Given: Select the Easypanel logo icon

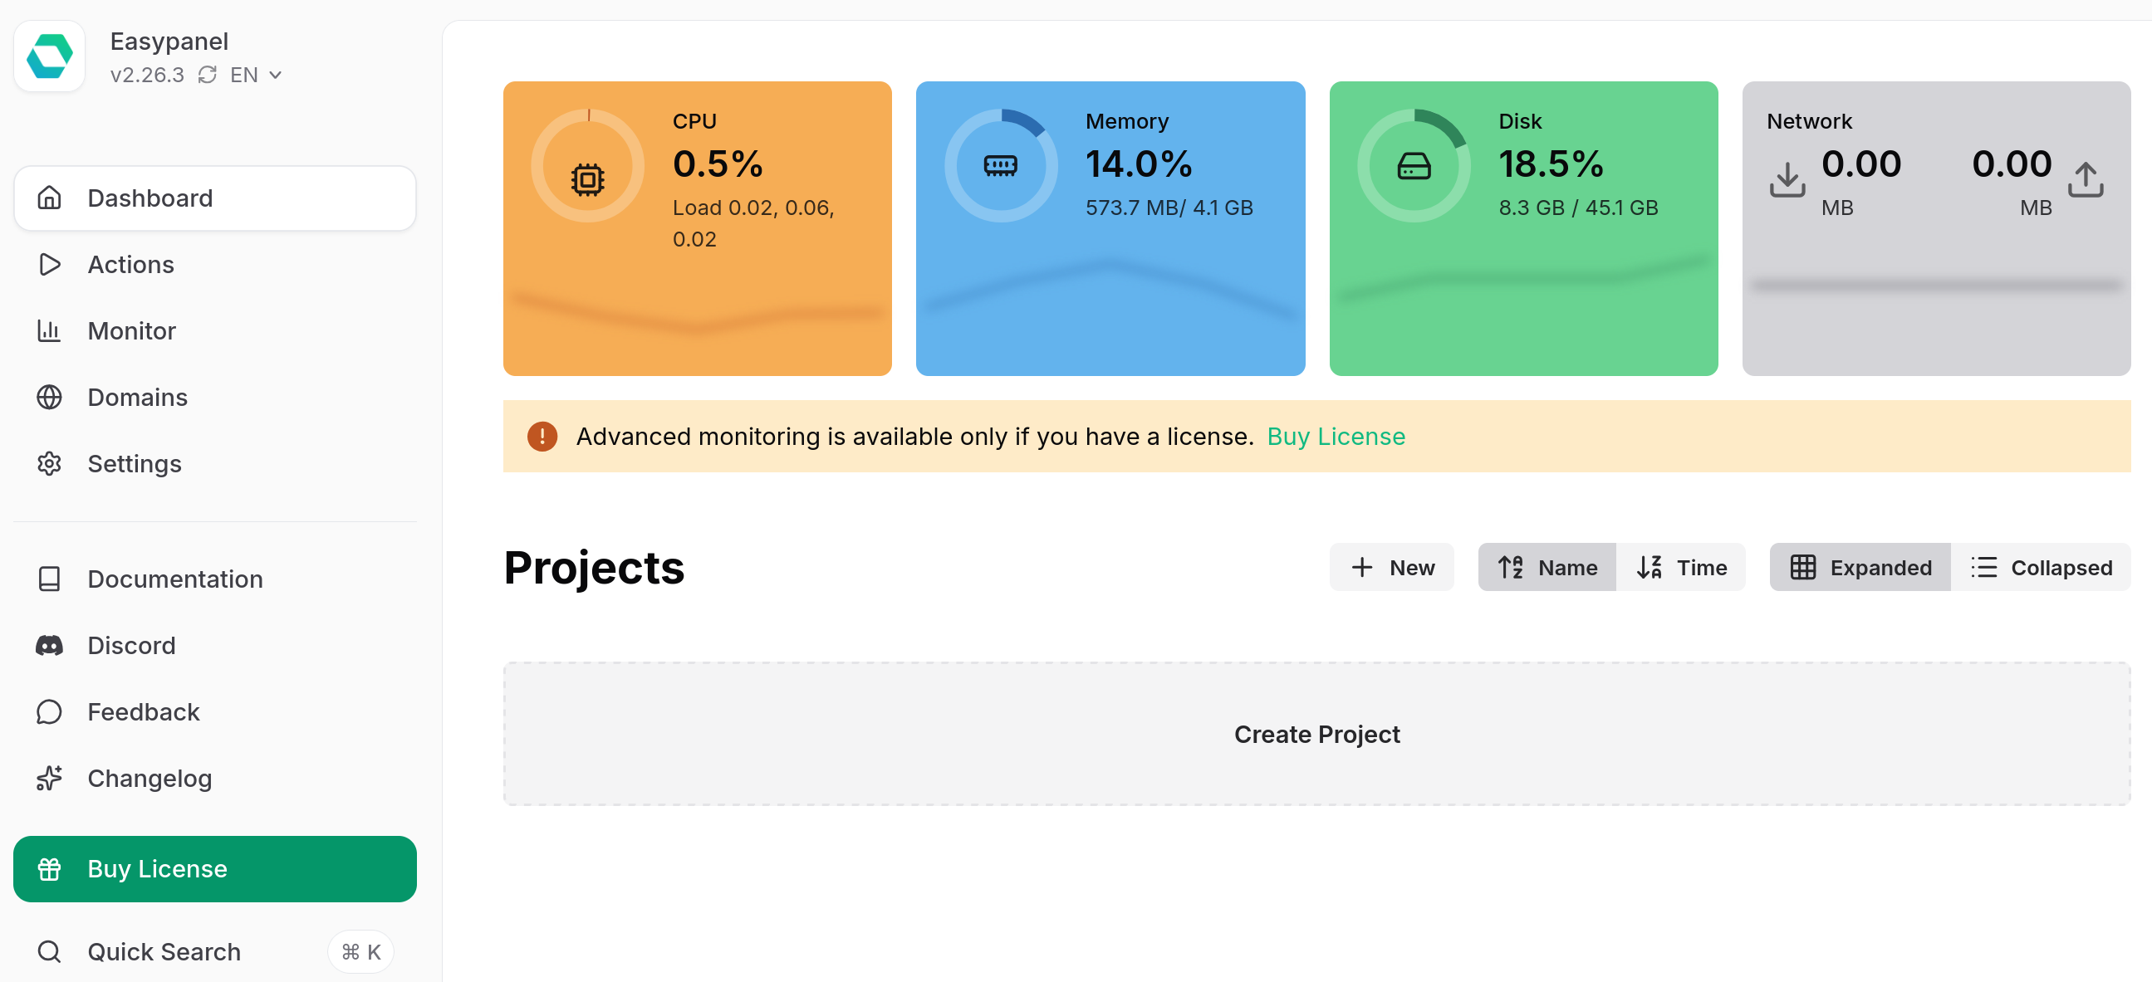Looking at the screenshot, I should (x=50, y=56).
